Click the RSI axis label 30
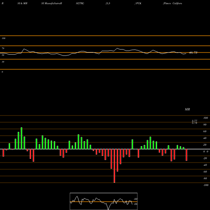Viewport: 210px width, 210px height. coord(3,62)
